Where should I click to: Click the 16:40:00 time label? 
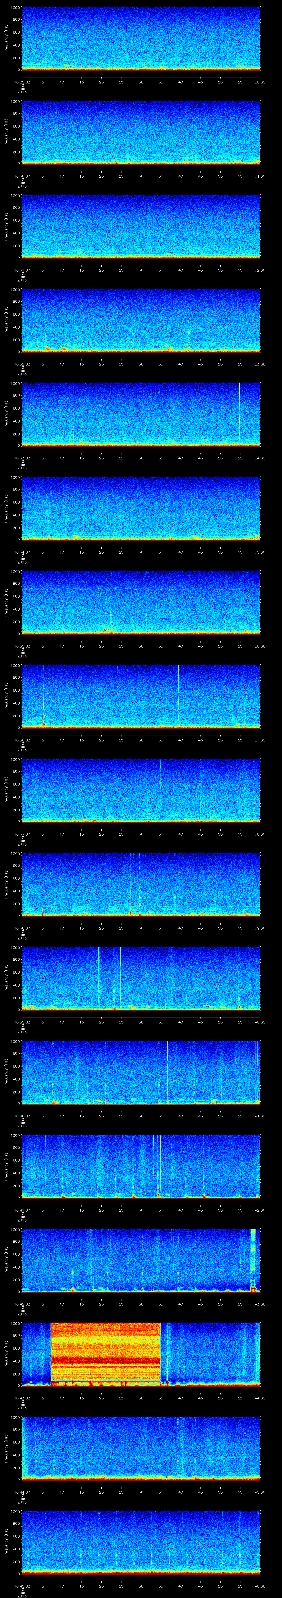[22, 1116]
